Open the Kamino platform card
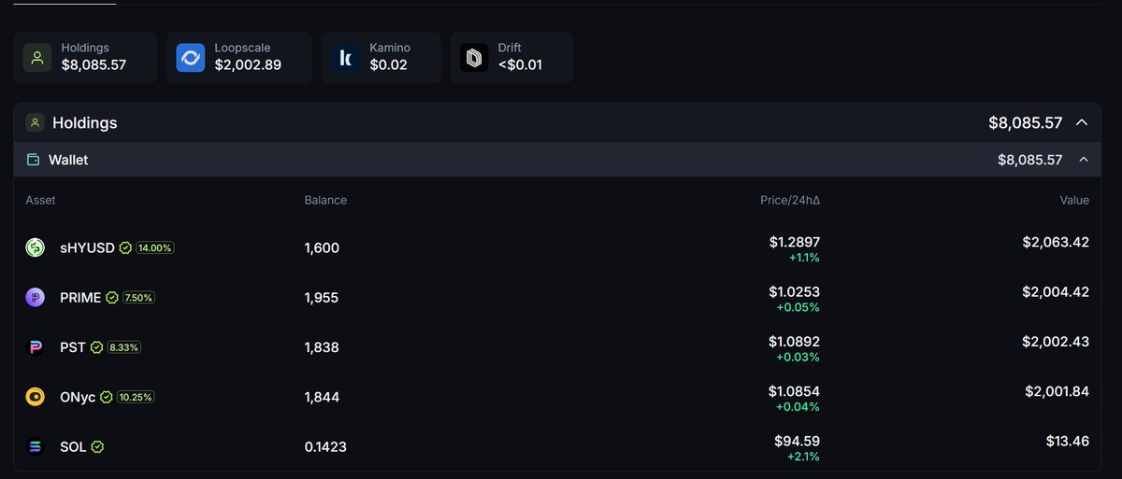This screenshot has height=479, width=1122. tap(381, 58)
